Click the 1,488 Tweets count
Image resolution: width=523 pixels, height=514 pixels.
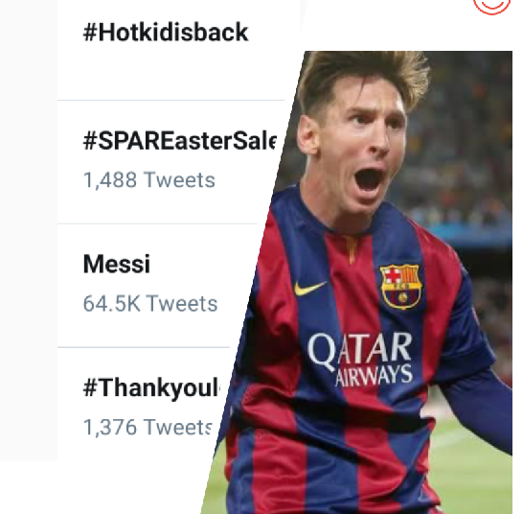coord(148,180)
